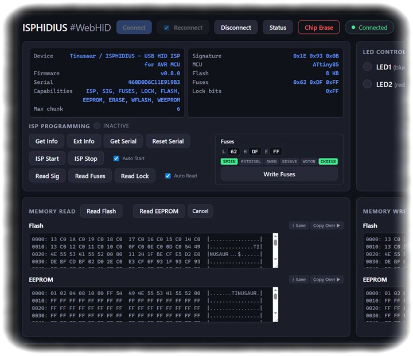Click the EEPROM scrollbar down arrow

(275, 314)
